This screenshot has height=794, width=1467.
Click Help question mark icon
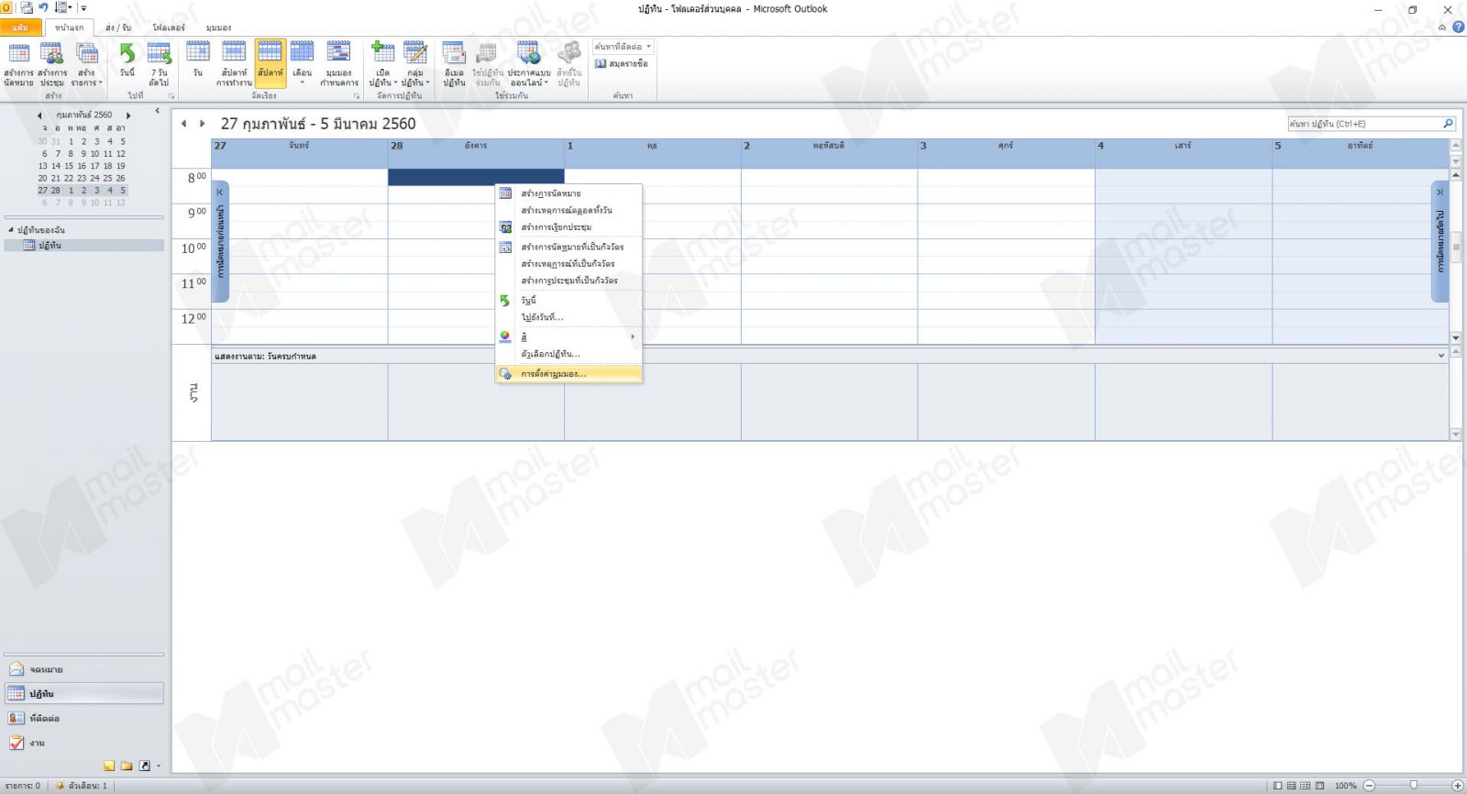(1458, 27)
